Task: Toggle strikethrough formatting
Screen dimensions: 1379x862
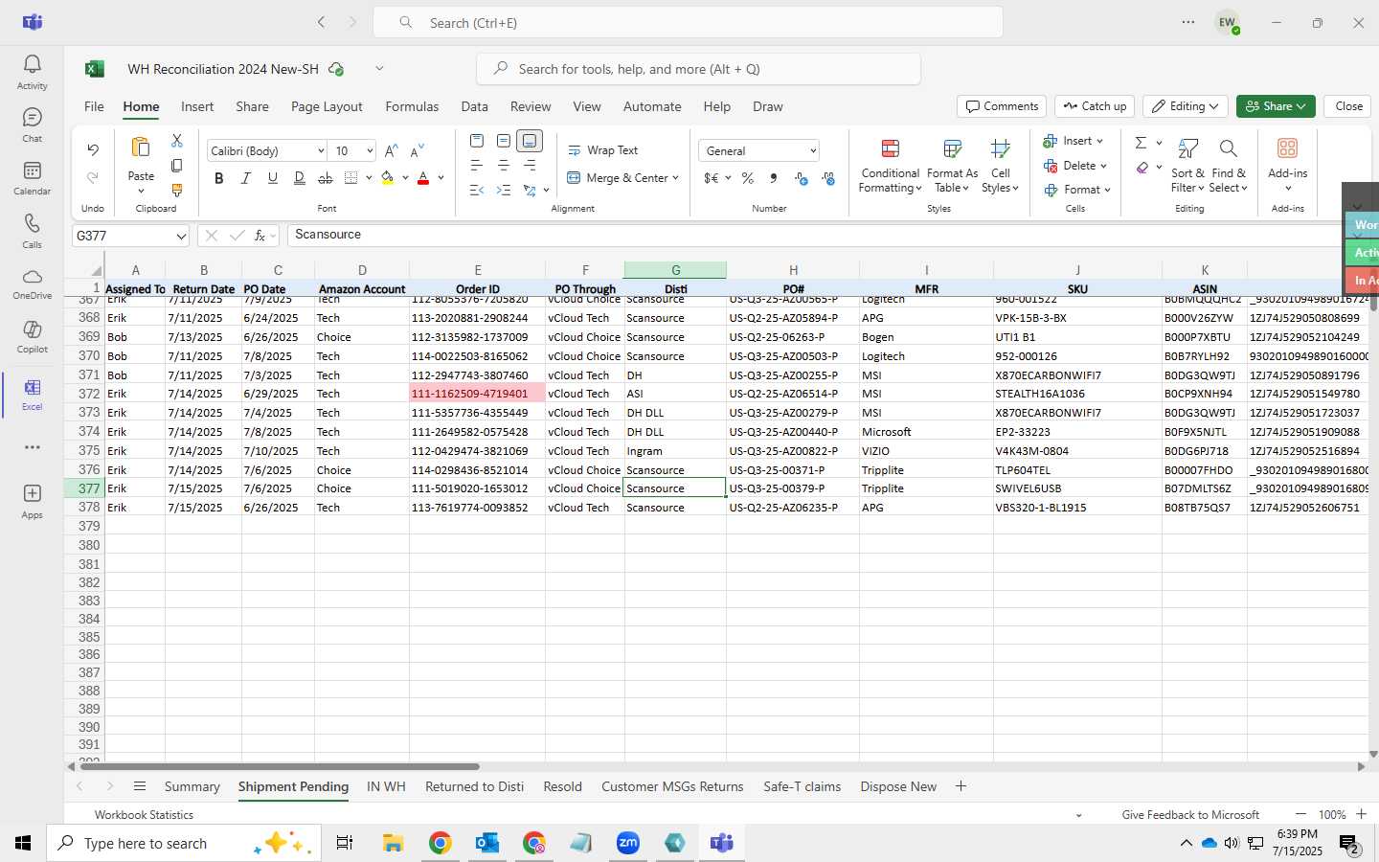Action: [326, 178]
